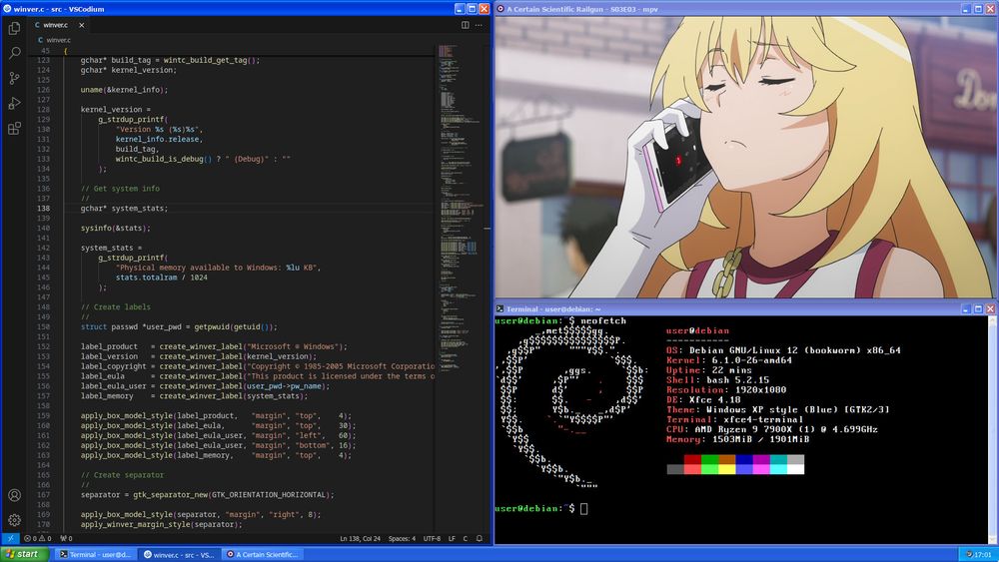Open the Source Control view
999x562 pixels.
(x=14, y=78)
